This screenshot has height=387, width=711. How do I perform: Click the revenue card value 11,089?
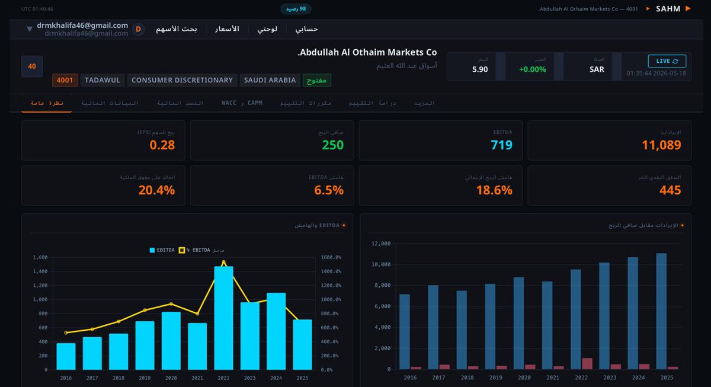(x=661, y=145)
